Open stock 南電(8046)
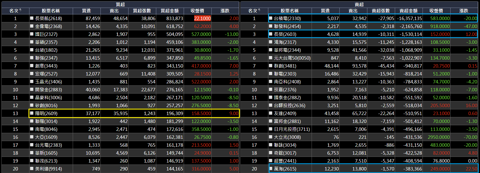This screenshot has width=480, height=173. tap(46, 129)
